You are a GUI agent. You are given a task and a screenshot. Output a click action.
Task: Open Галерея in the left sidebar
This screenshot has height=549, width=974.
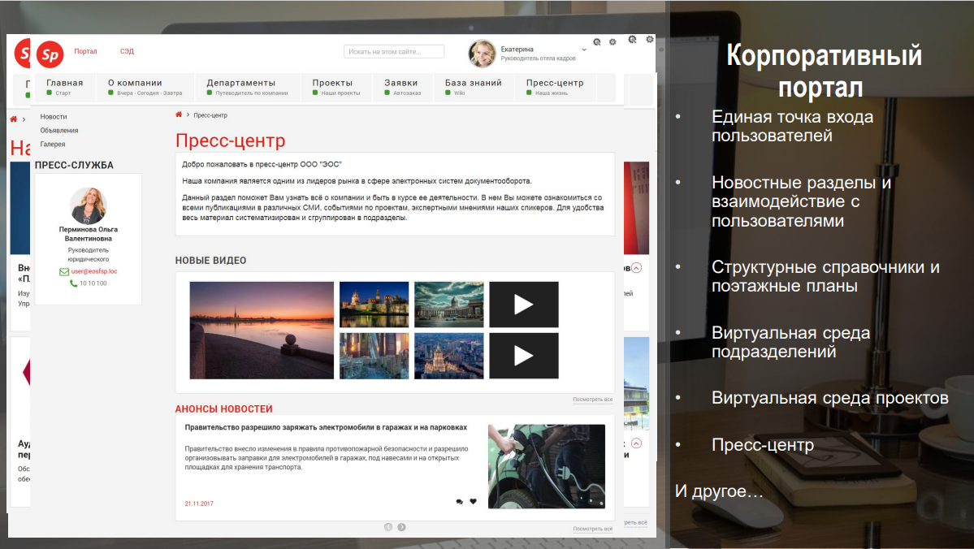pos(53,144)
